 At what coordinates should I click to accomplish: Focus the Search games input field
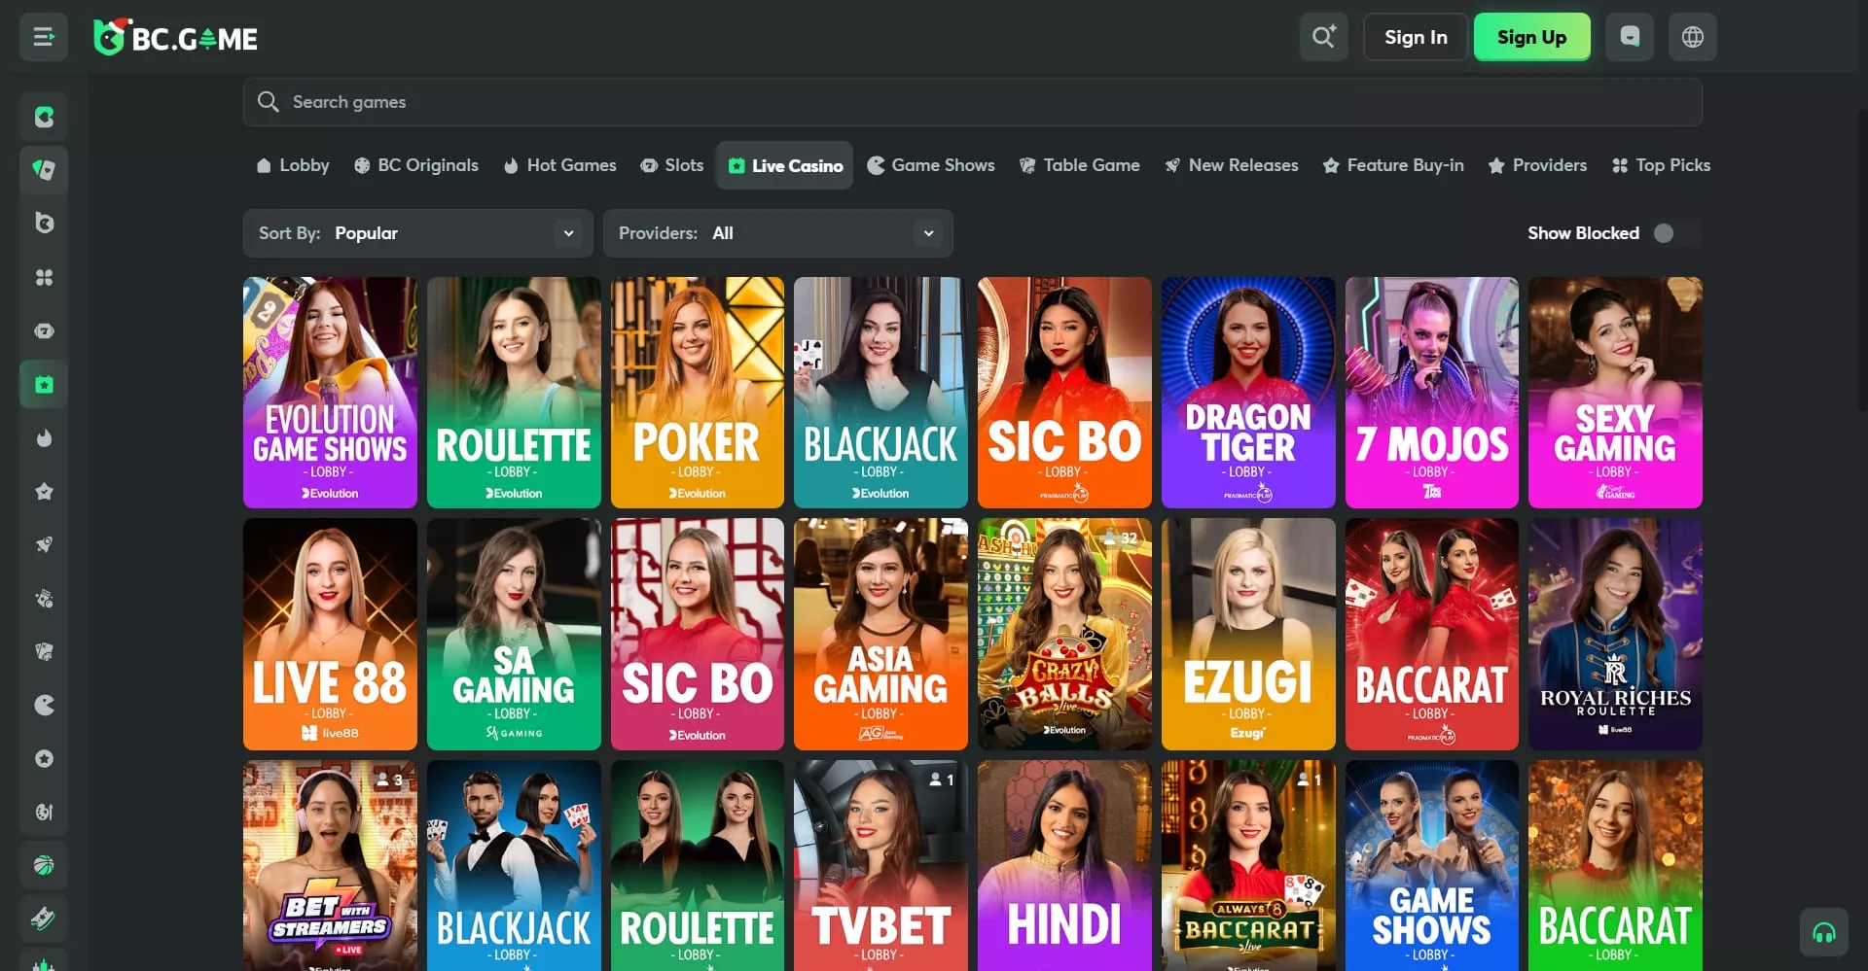[x=972, y=102]
